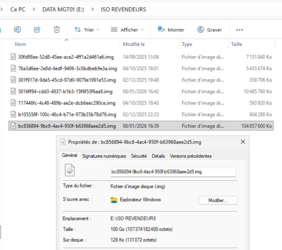Click Ce PC in the breadcrumb path

[x=17, y=9]
